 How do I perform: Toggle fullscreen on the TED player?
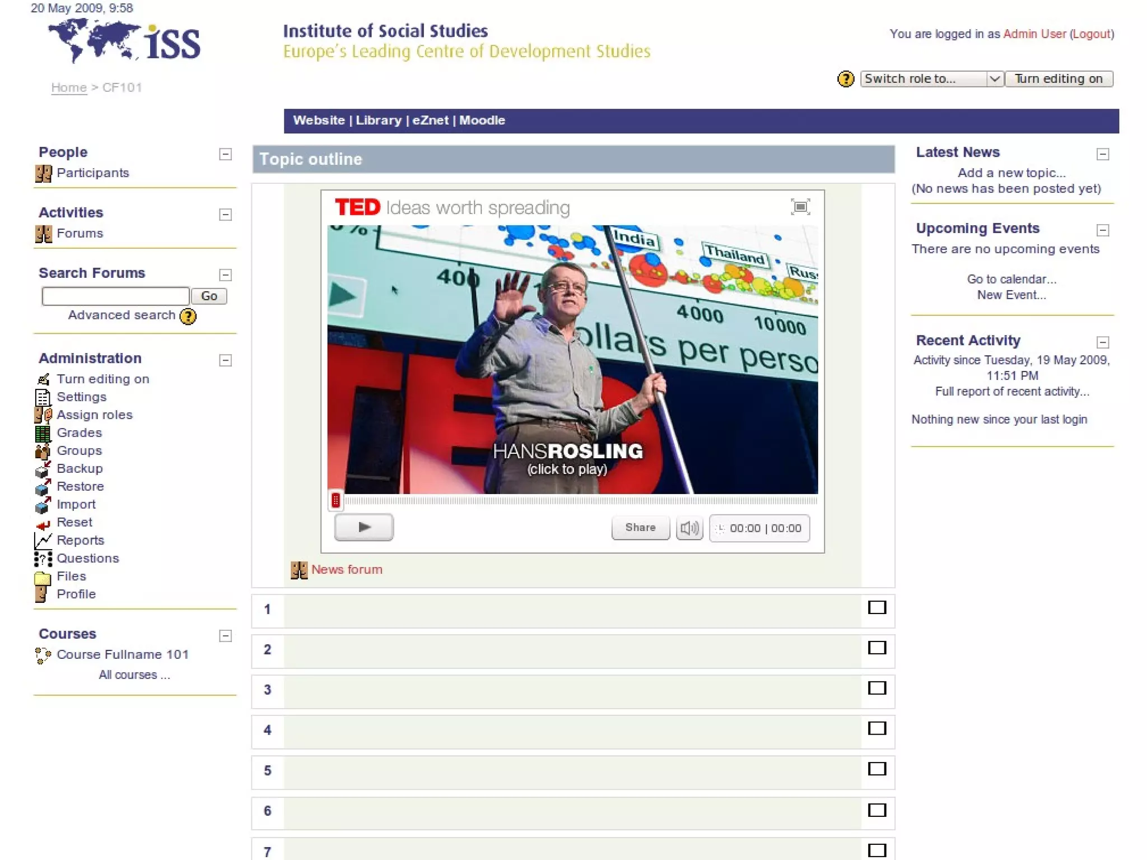[801, 207]
